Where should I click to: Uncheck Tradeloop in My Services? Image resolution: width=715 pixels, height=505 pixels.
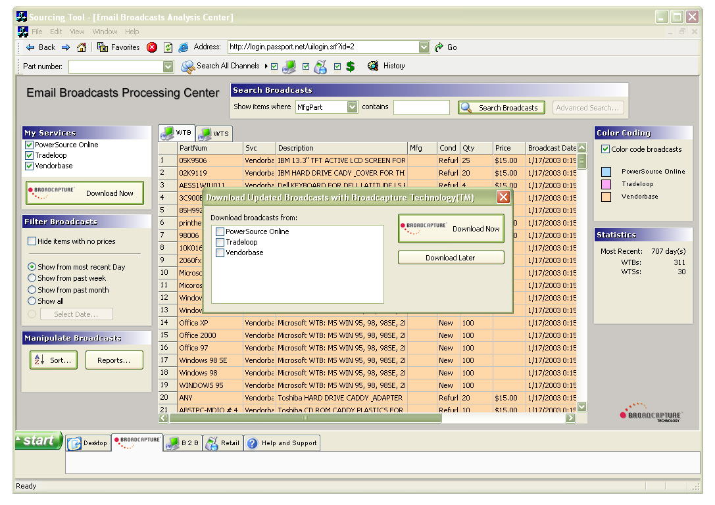click(x=29, y=155)
